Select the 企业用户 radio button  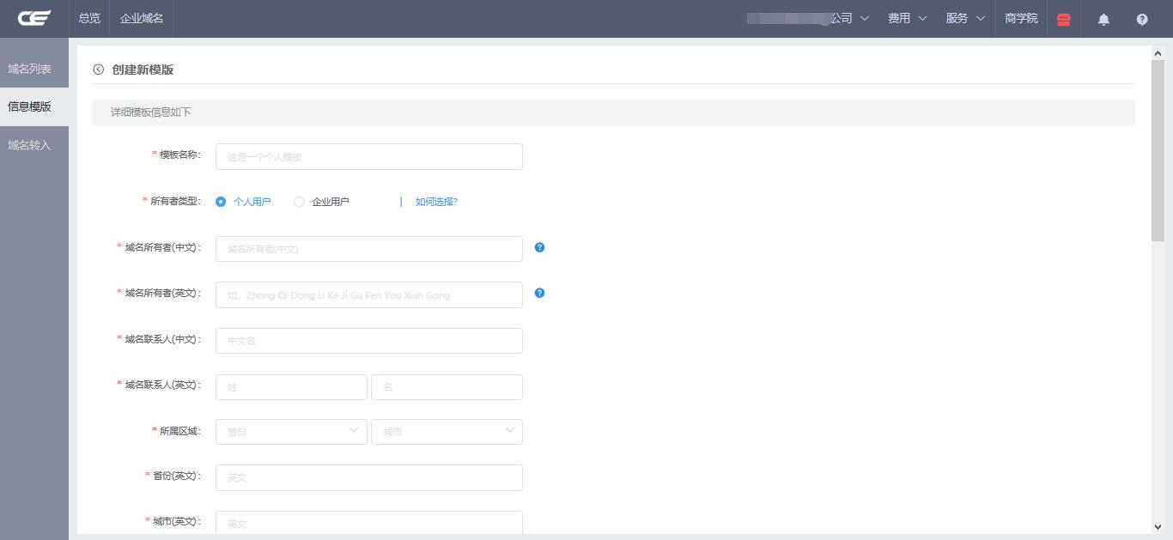coord(299,202)
